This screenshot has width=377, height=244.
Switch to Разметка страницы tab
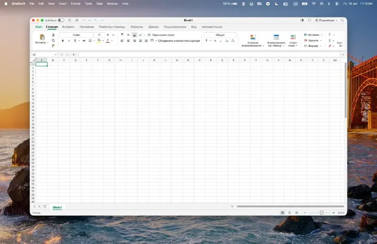click(x=112, y=27)
